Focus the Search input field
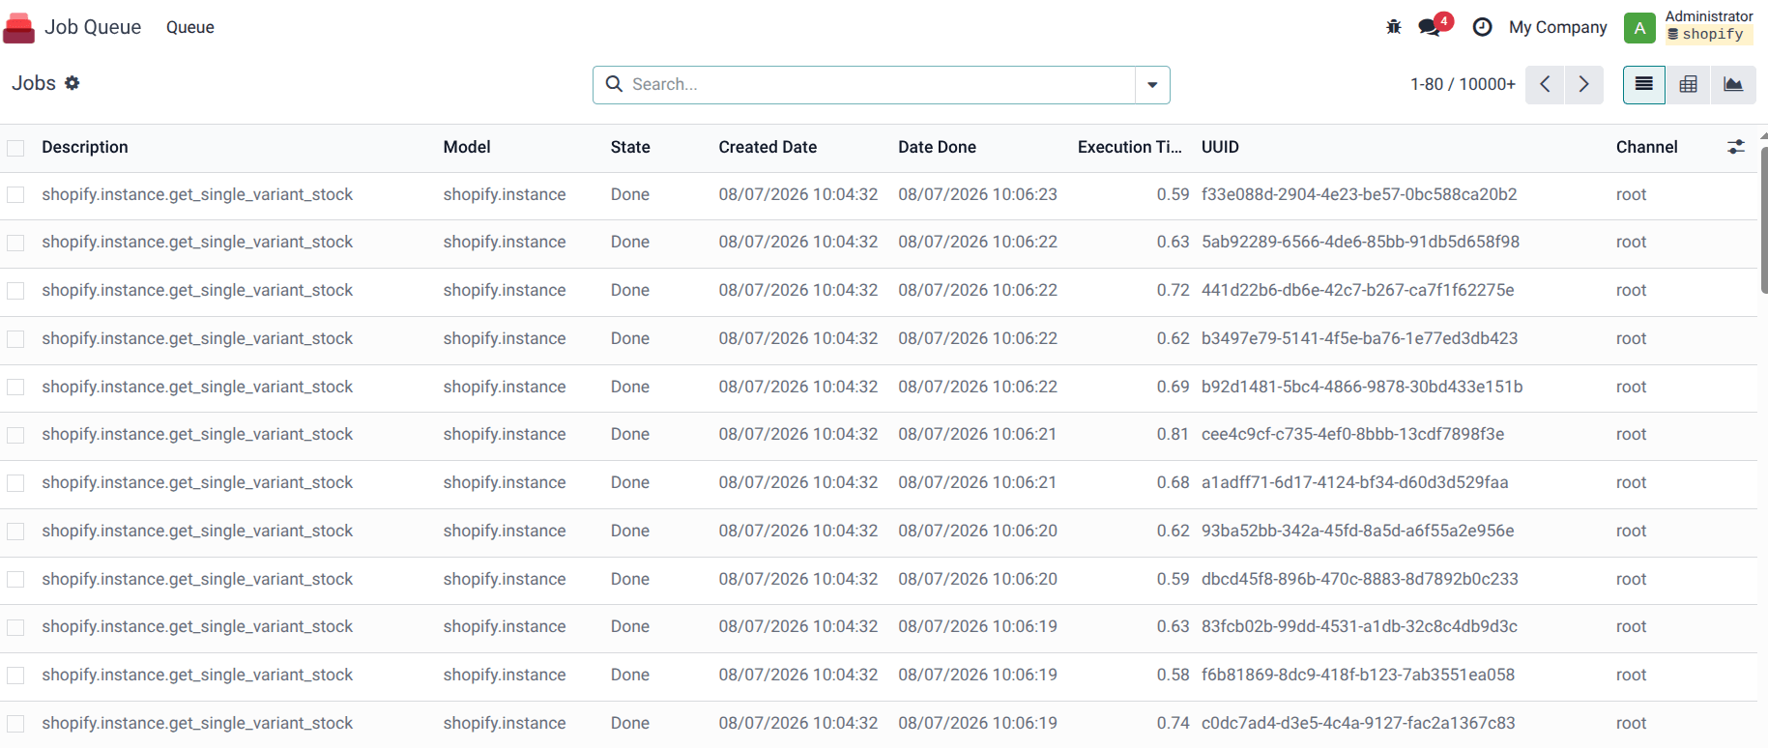The image size is (1768, 748). coord(880,84)
